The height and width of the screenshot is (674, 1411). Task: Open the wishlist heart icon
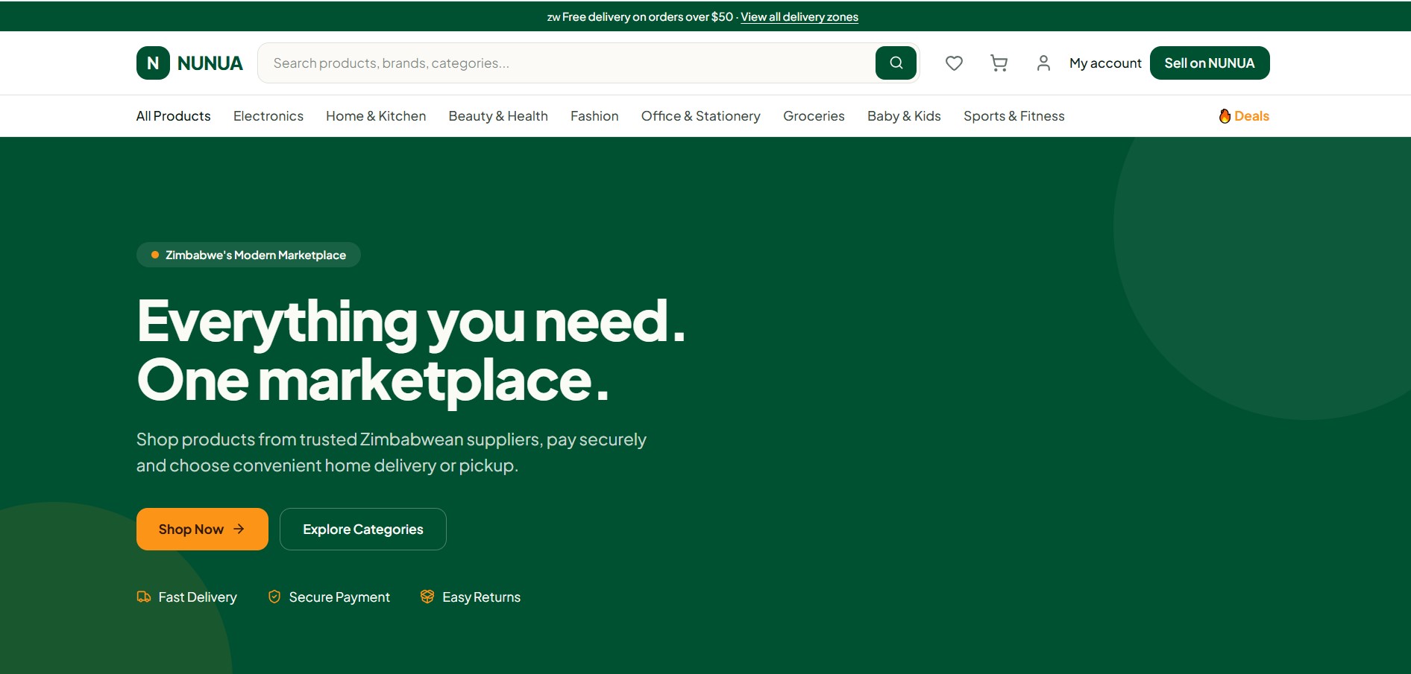[954, 63]
